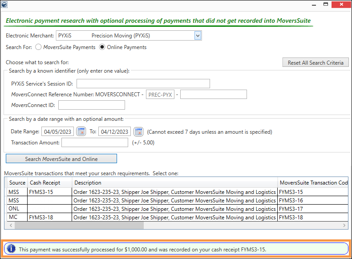Focus the Transaction Amount field
The width and height of the screenshot is (352, 259).
(95, 143)
